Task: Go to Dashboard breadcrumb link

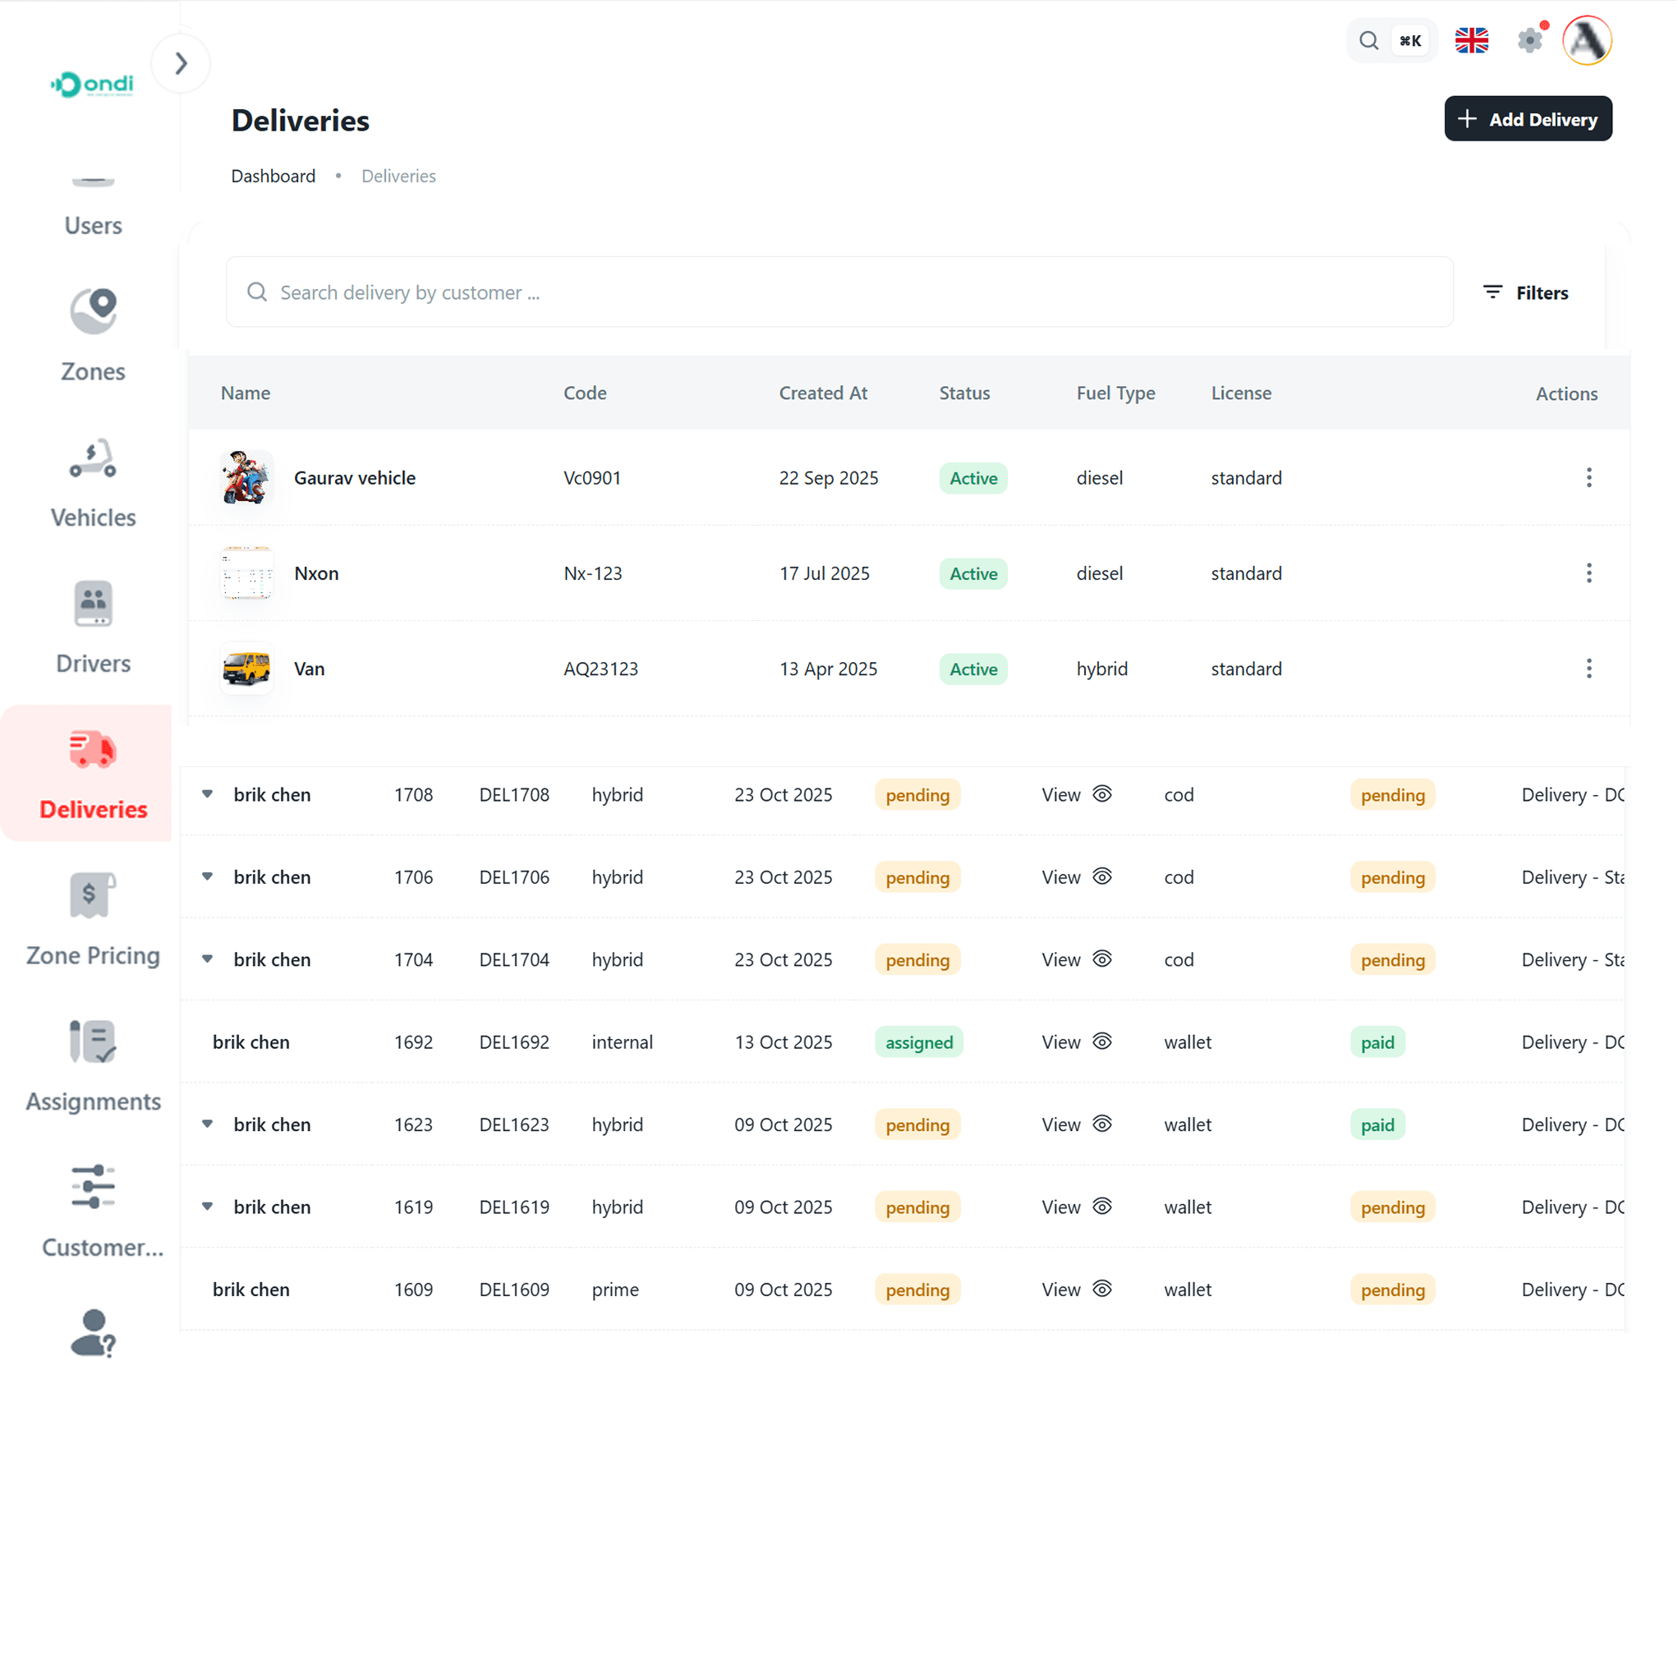Action: tap(273, 177)
